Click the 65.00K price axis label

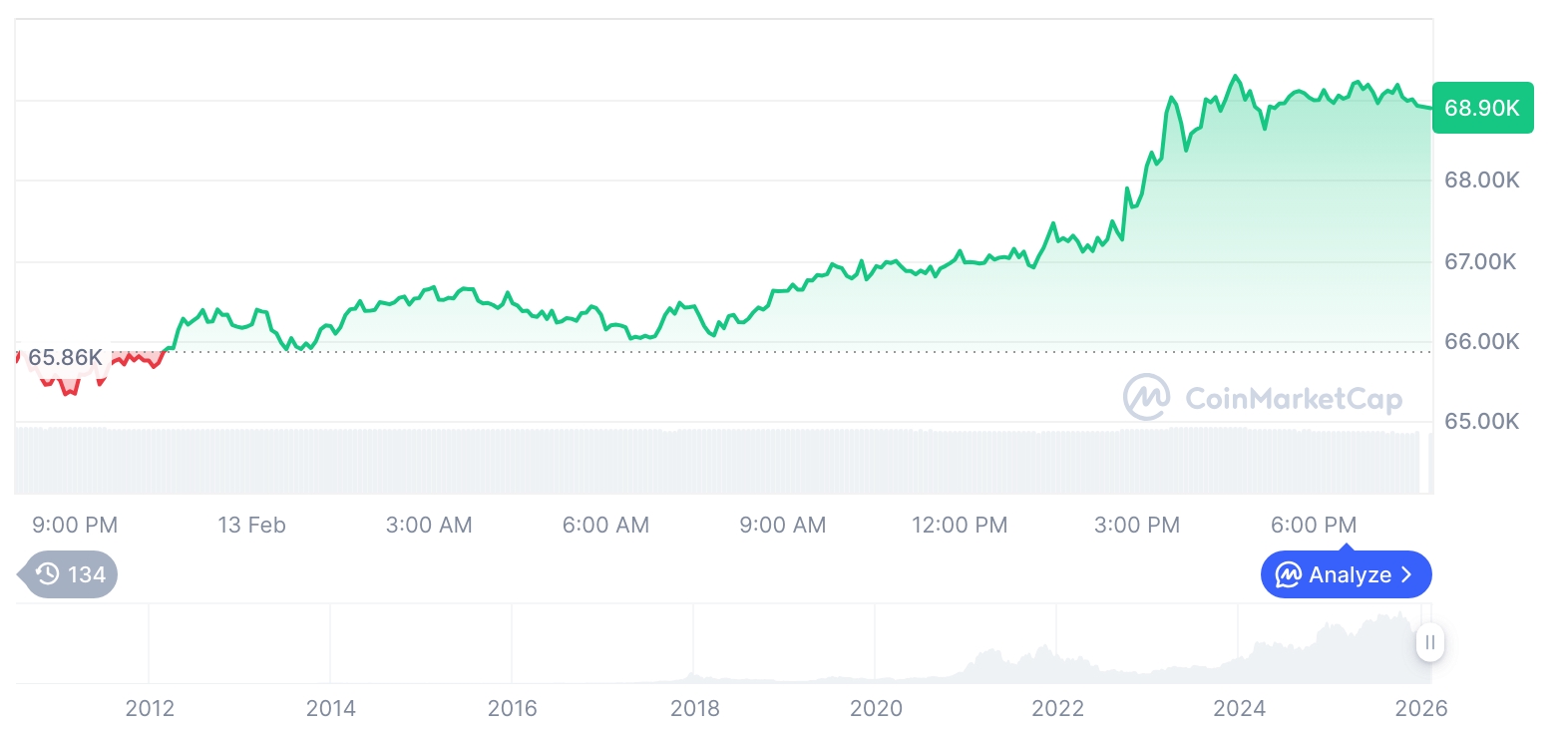[x=1481, y=421]
